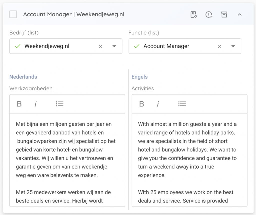Toggle italic in Activities editor
This screenshot has height=215, width=256.
158,104
